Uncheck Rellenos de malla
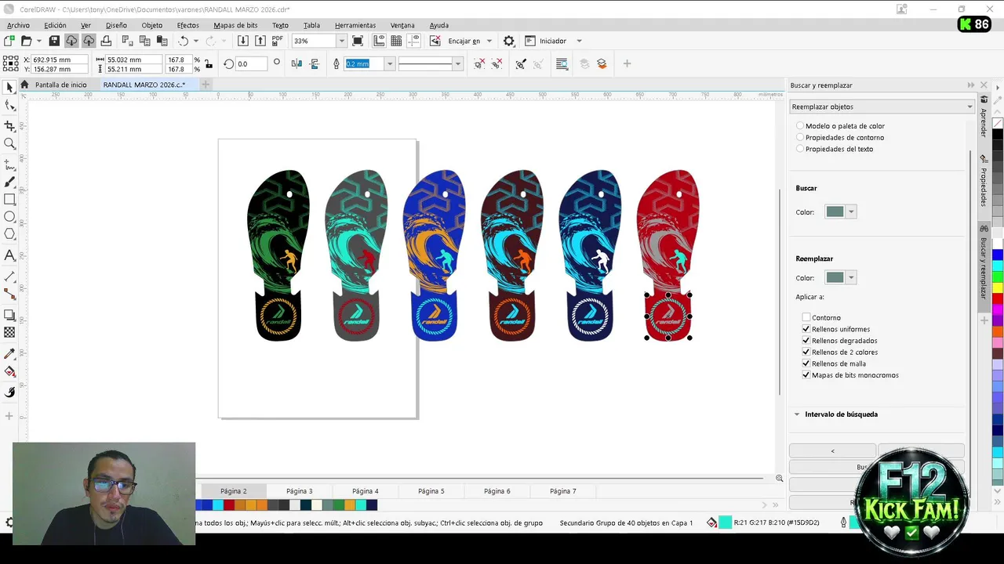Viewport: 1004px width, 564px height. [806, 363]
